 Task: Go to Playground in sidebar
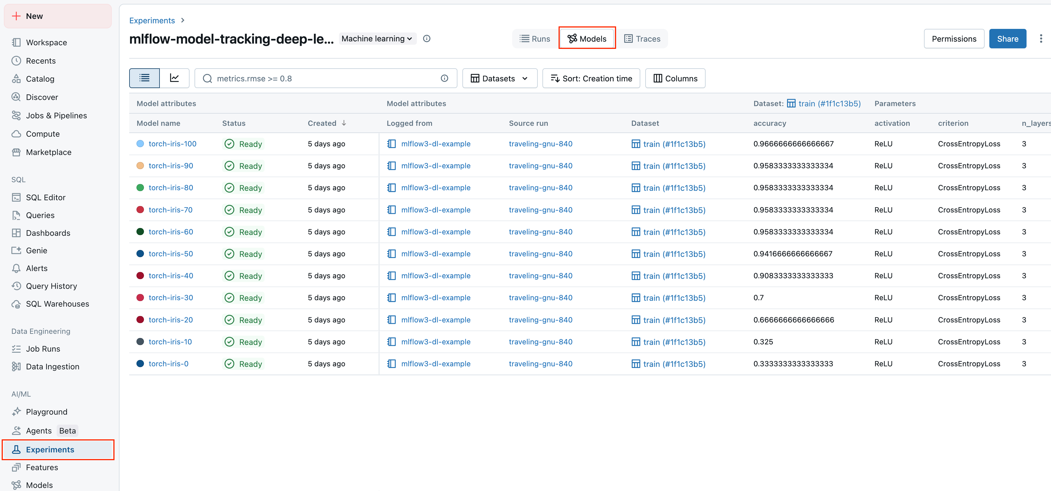(x=46, y=412)
